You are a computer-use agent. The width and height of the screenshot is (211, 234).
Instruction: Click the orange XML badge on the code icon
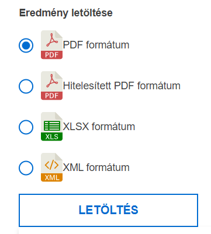click(x=51, y=177)
